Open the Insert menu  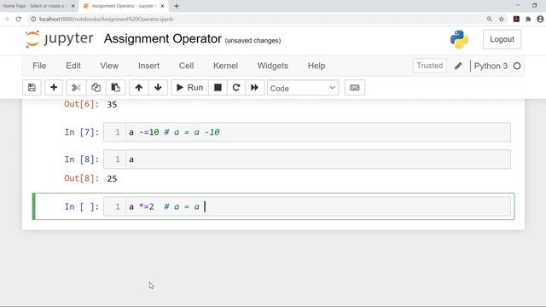coord(148,66)
